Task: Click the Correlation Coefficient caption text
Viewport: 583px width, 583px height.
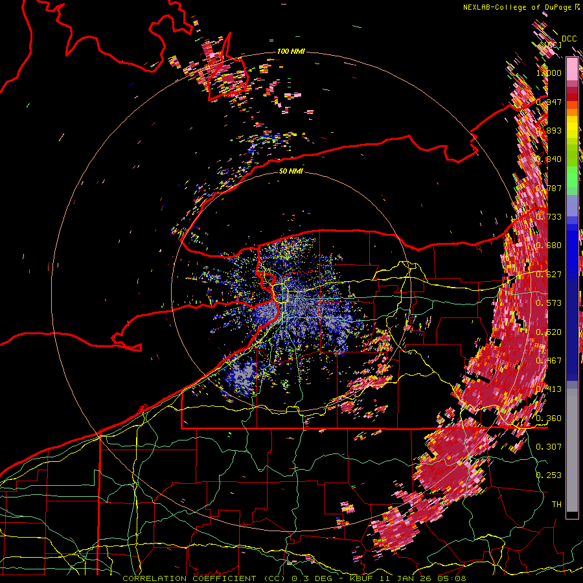Action: [293, 578]
